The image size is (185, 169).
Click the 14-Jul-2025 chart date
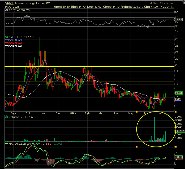coord(12,7)
